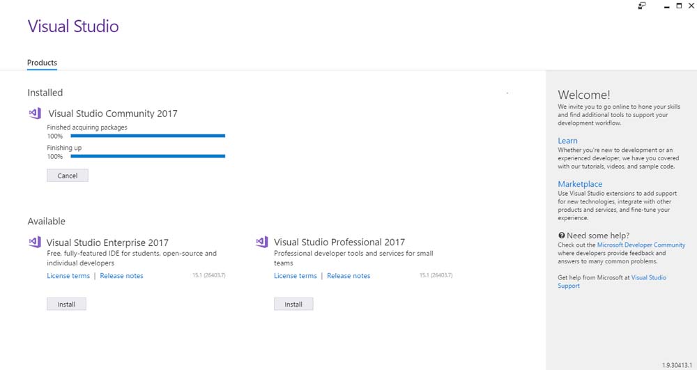Viewport: 697px width, 370px height.
Task: Click the 'Need some help?' heading
Action: (598, 236)
